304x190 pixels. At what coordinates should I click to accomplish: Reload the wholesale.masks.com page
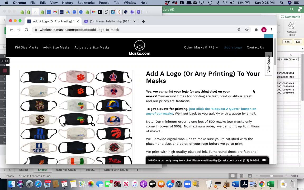pyautogui.click(x=26, y=30)
